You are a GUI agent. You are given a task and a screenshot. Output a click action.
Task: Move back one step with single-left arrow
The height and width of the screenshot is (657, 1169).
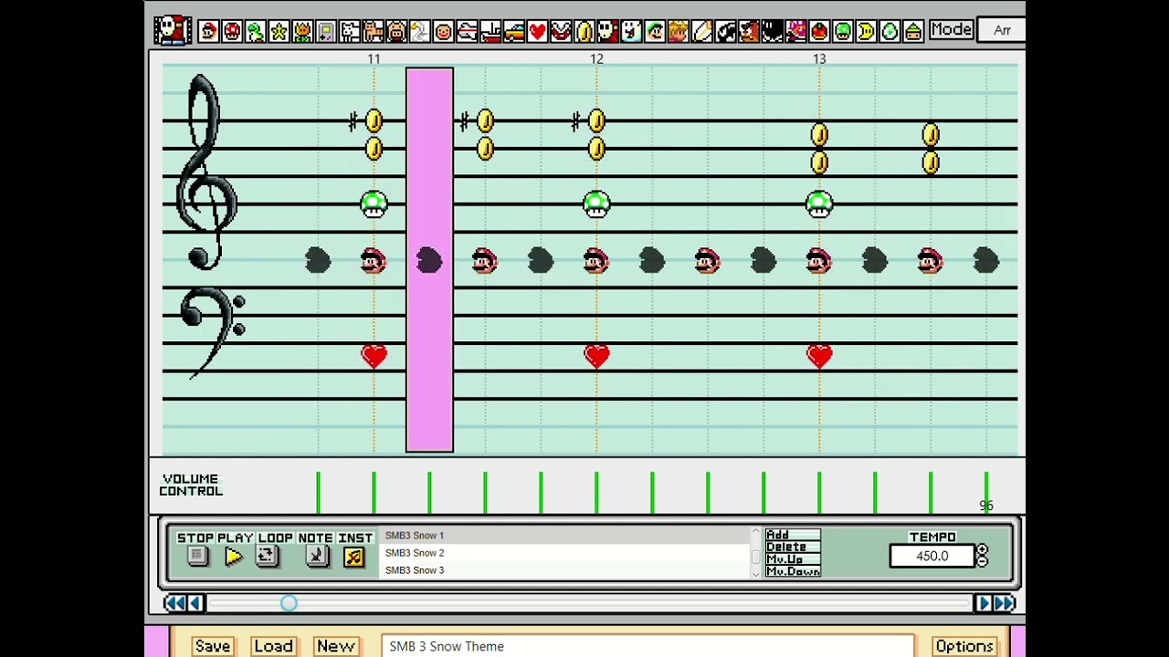[195, 603]
